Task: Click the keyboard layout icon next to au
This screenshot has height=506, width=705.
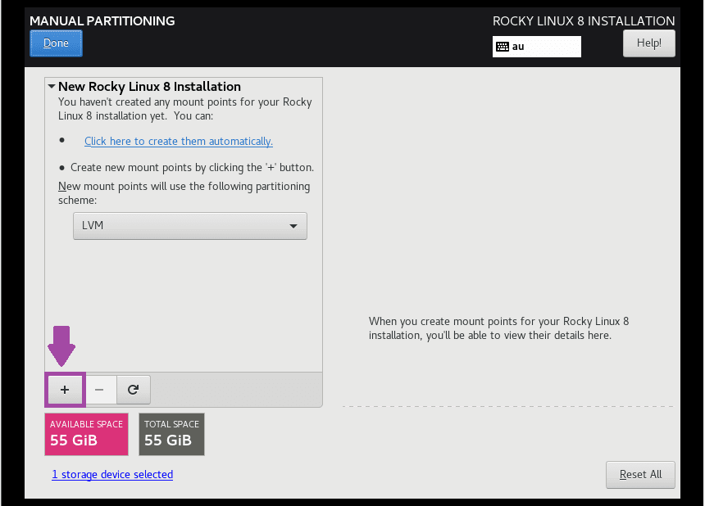Action: click(503, 47)
